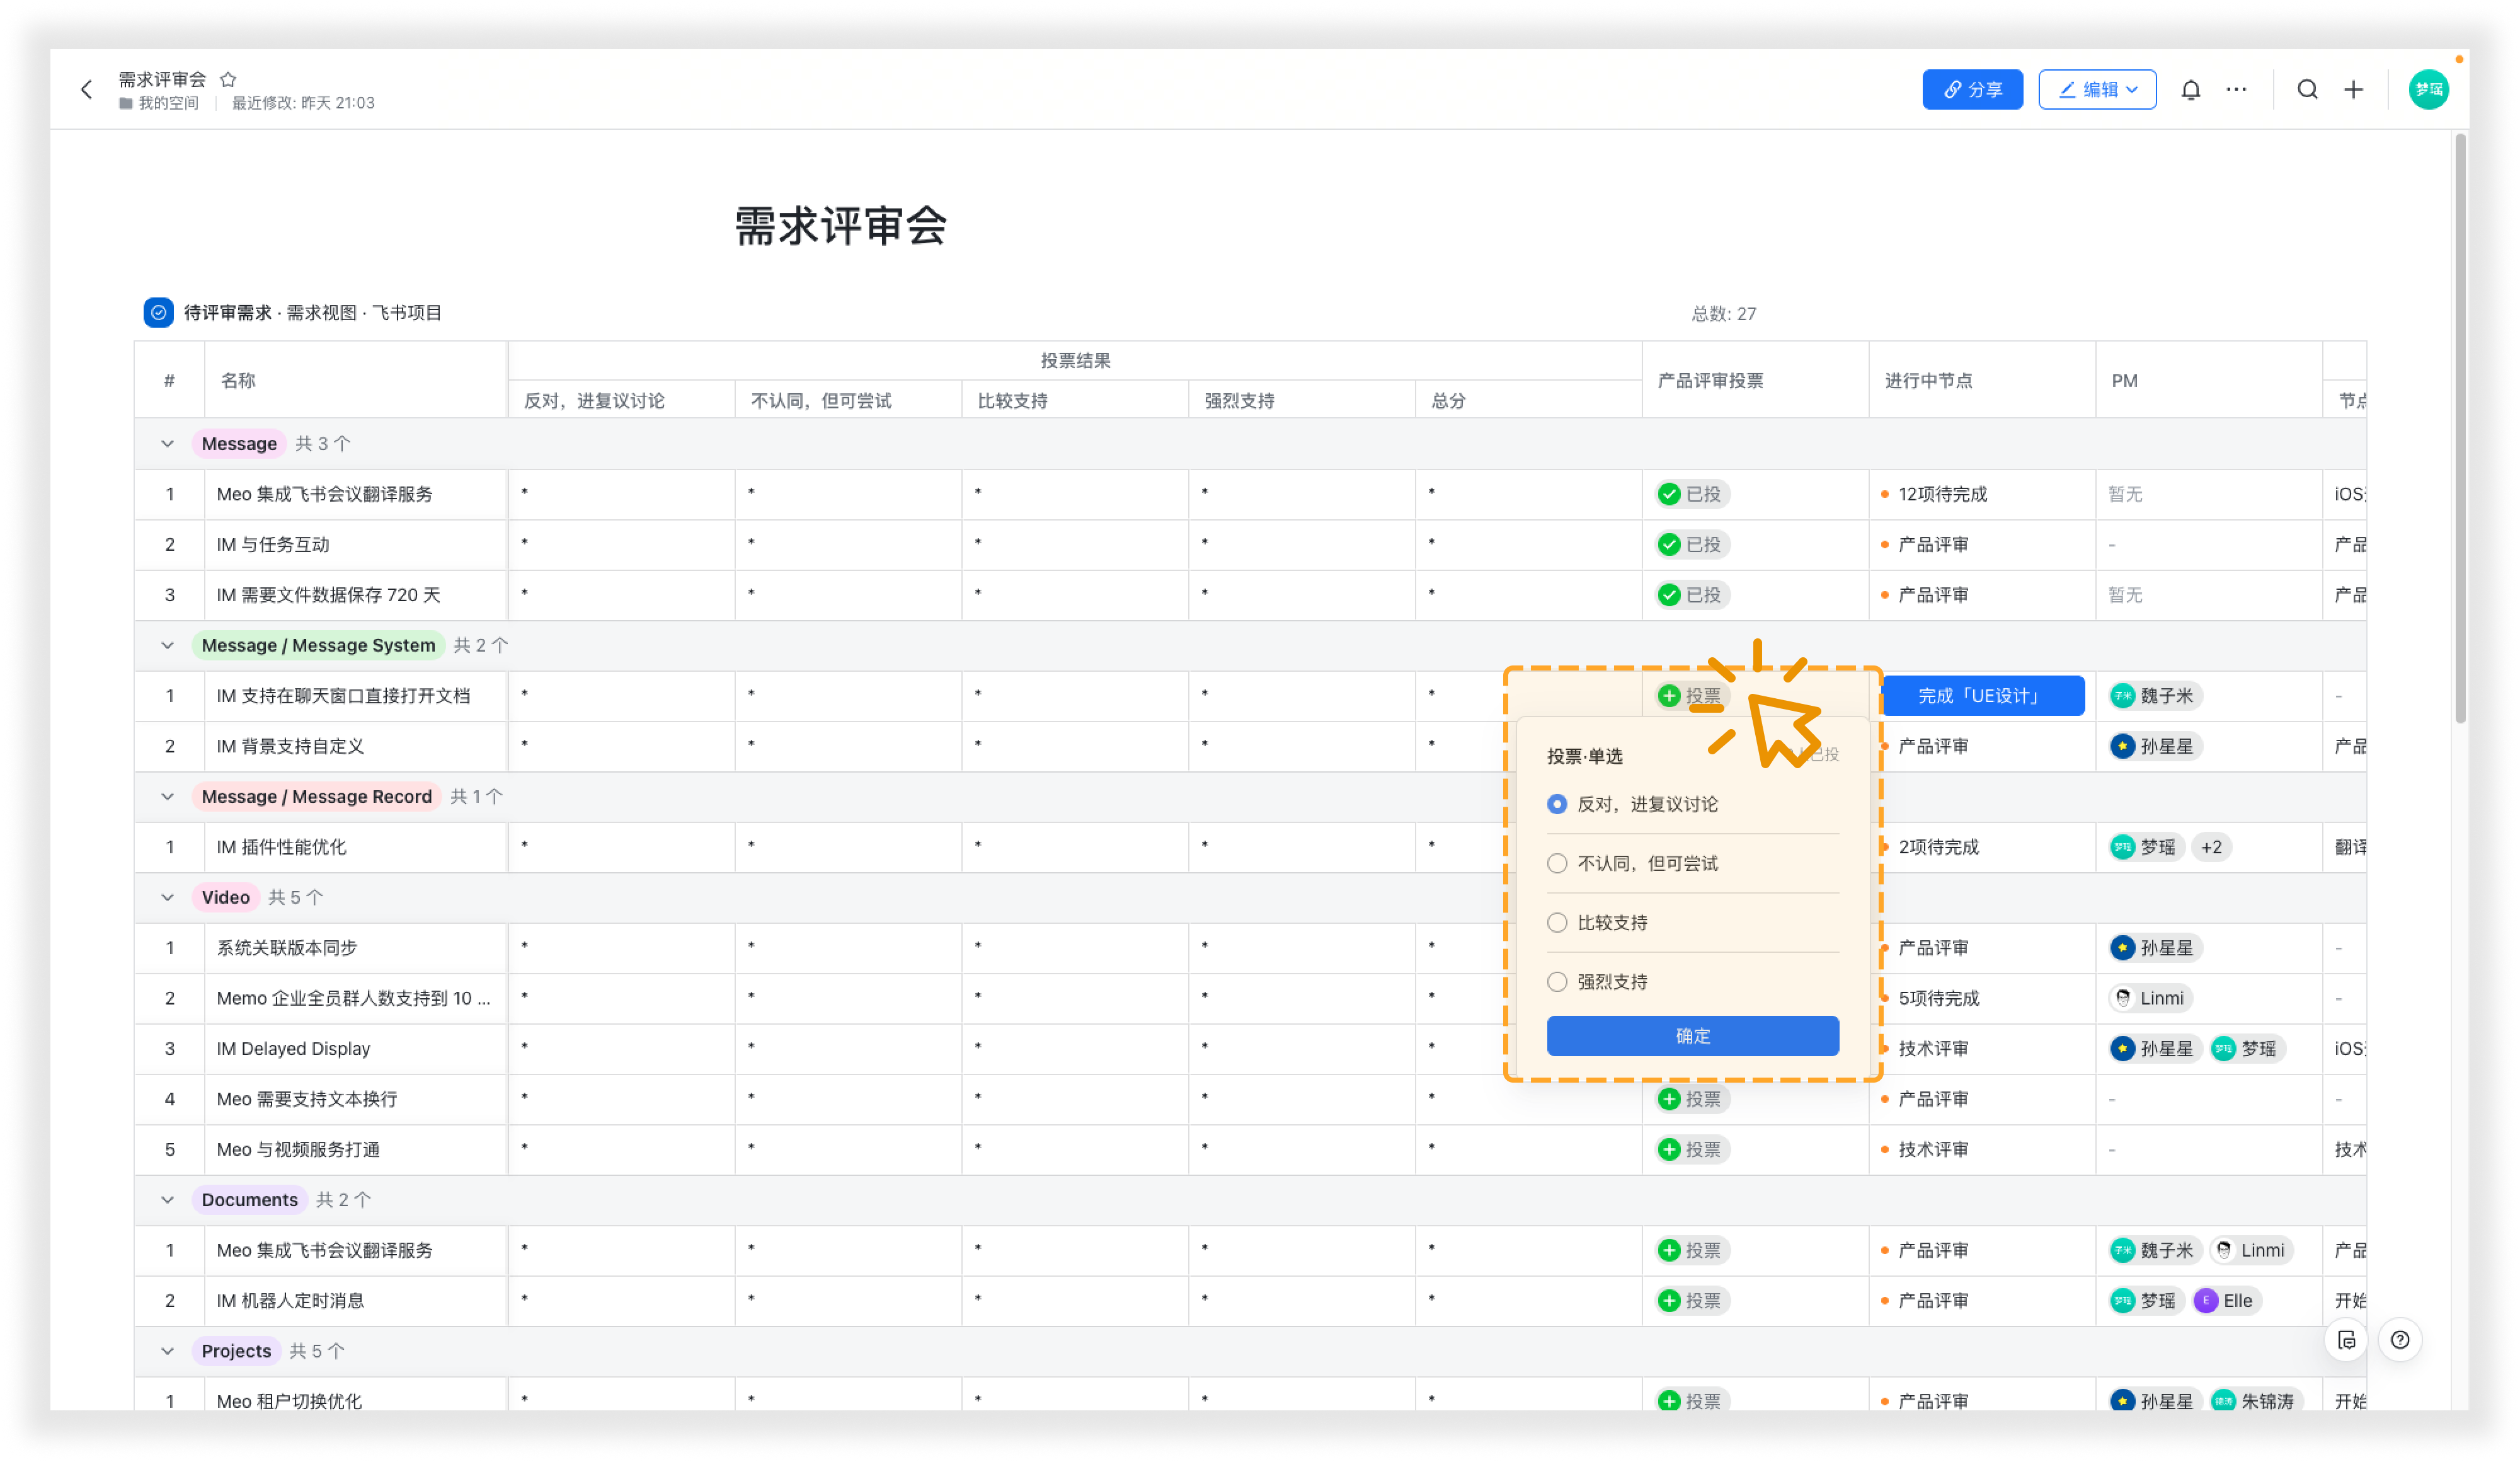
Task: Click the Projects group tag
Action: (x=236, y=1351)
